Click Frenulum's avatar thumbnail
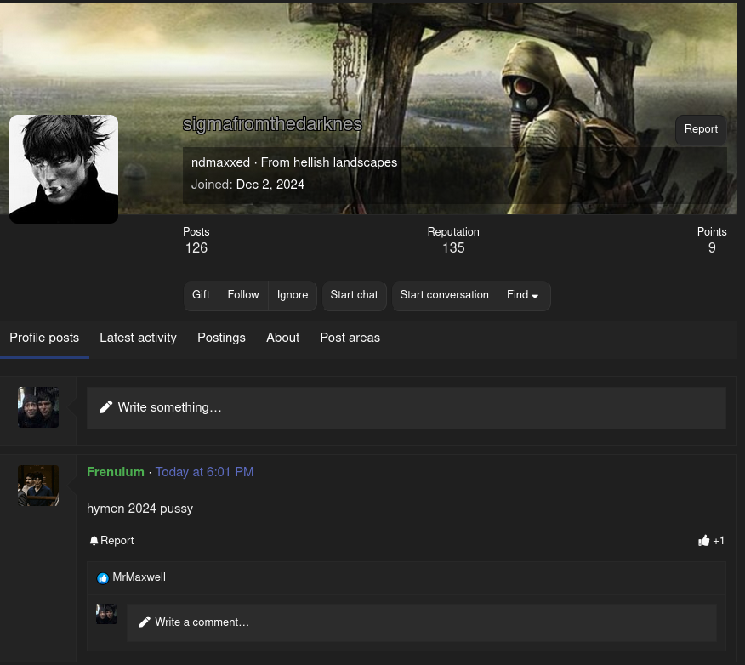Screen dimensions: 745x665 coord(38,486)
